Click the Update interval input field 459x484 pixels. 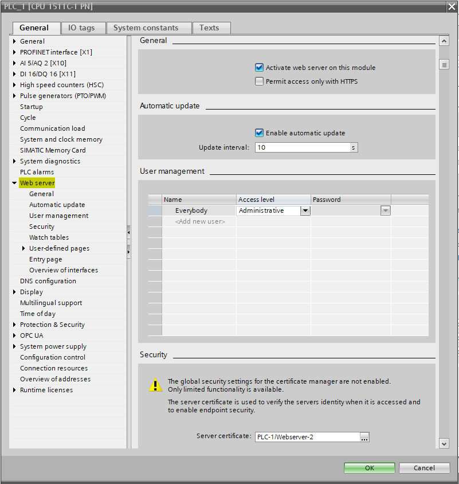pyautogui.click(x=302, y=147)
